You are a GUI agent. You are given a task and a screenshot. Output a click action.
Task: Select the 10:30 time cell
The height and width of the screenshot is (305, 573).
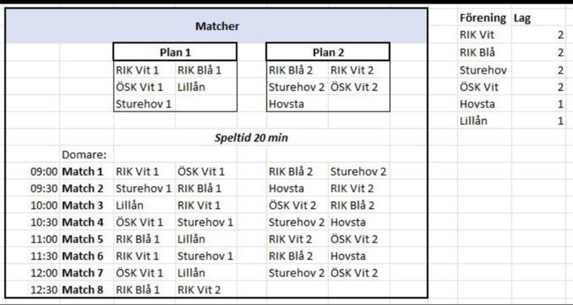coord(44,223)
